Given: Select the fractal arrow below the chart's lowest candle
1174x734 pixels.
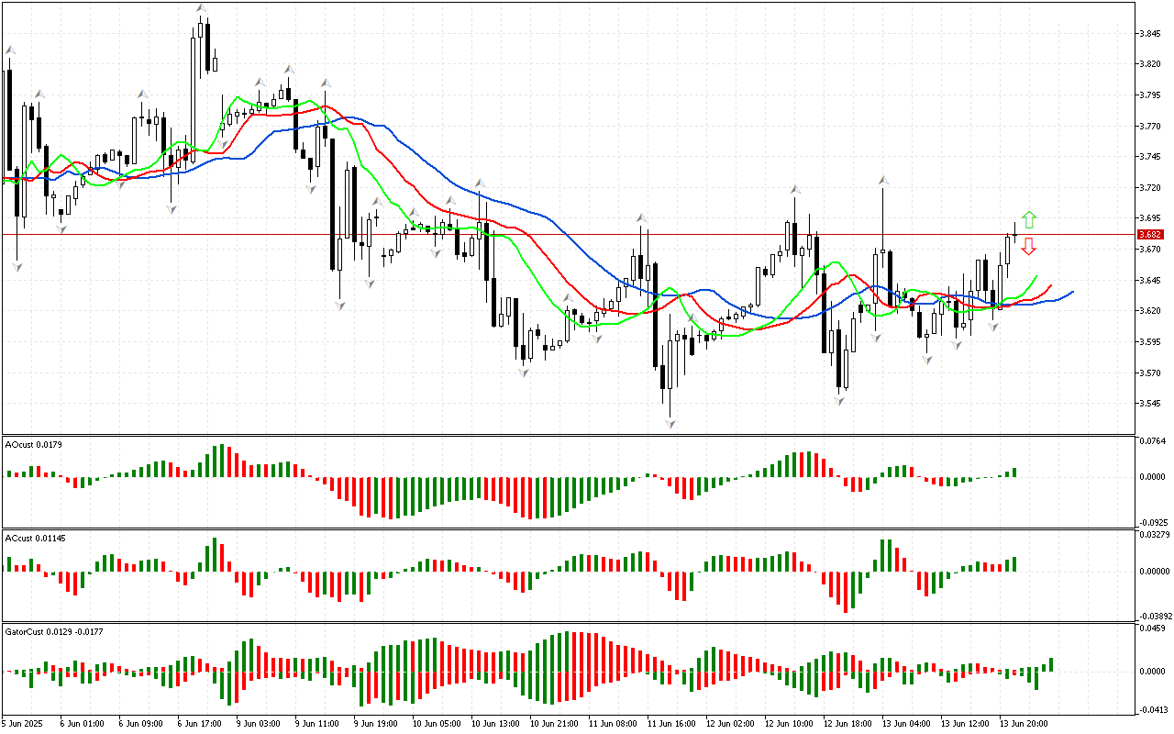Looking at the screenshot, I should click(670, 423).
